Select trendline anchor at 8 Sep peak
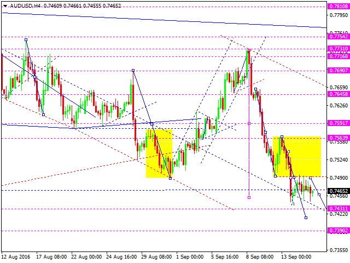The width and height of the screenshot is (350, 263). (249, 50)
